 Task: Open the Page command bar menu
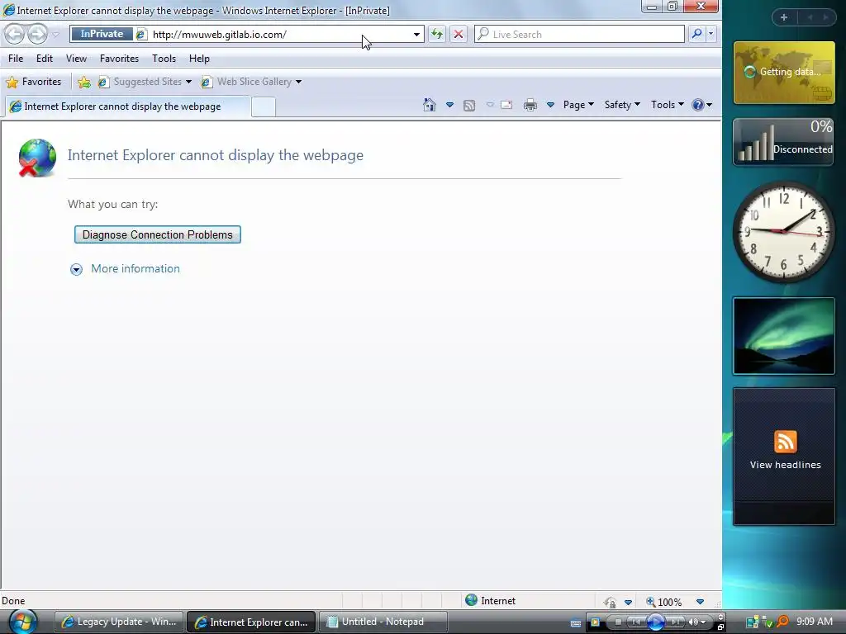click(x=578, y=105)
